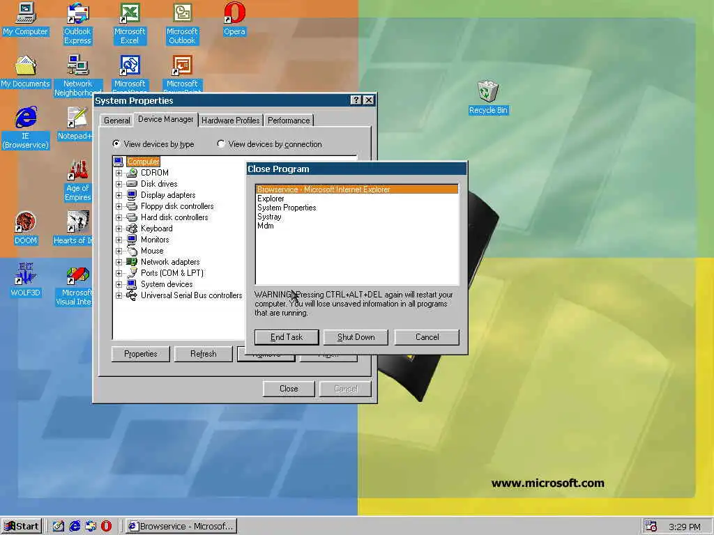Select System devices tree entry
Viewport: 714px width, 535px height.
[x=167, y=284]
